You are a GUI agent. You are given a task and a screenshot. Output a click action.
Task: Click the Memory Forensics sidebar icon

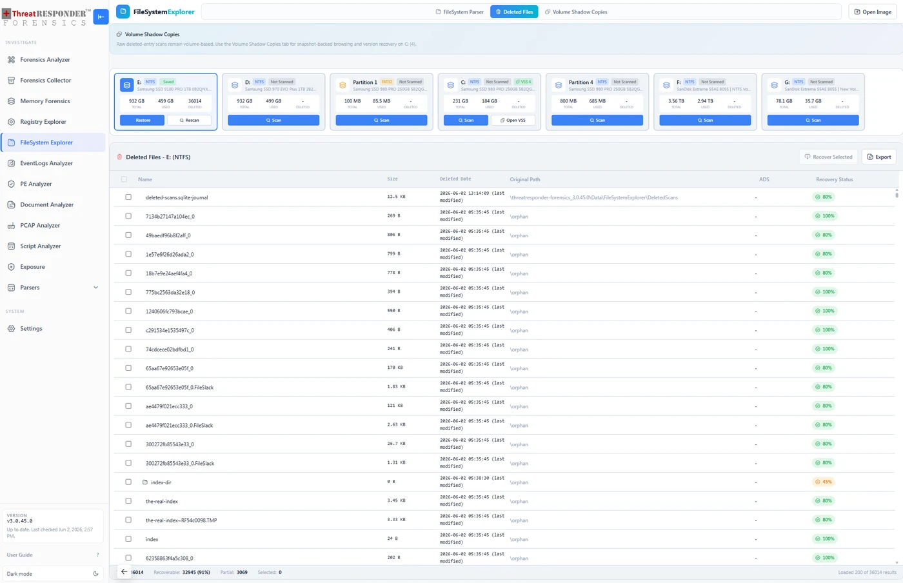pos(11,101)
